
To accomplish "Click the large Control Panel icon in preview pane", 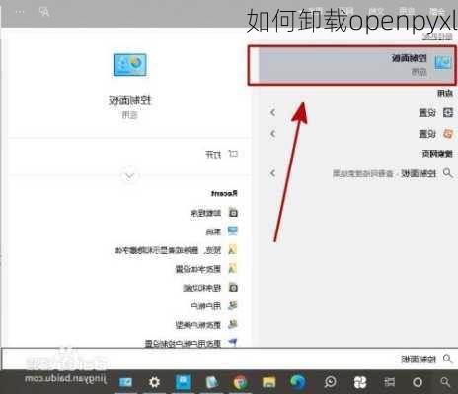I will click(x=129, y=65).
